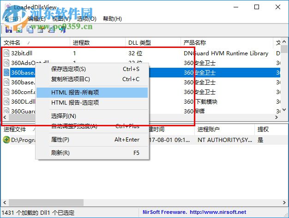The height and width of the screenshot is (218, 289).
Task: Click 360安全卫士 in the 360conf row
Action: [x=199, y=92]
